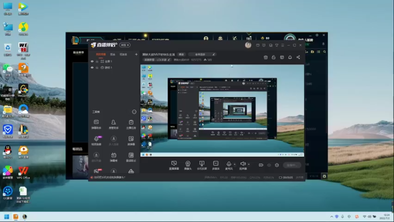The height and width of the screenshot is (222, 394).
Task: Open the layout grid icon above preview
Action: click(282, 57)
